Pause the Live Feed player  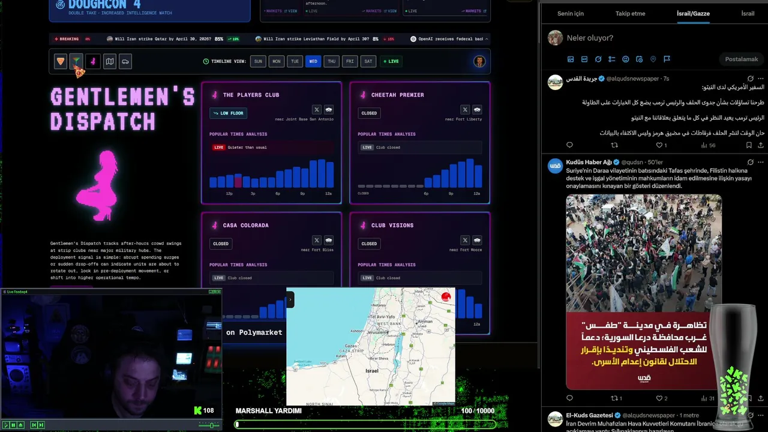(x=13, y=425)
